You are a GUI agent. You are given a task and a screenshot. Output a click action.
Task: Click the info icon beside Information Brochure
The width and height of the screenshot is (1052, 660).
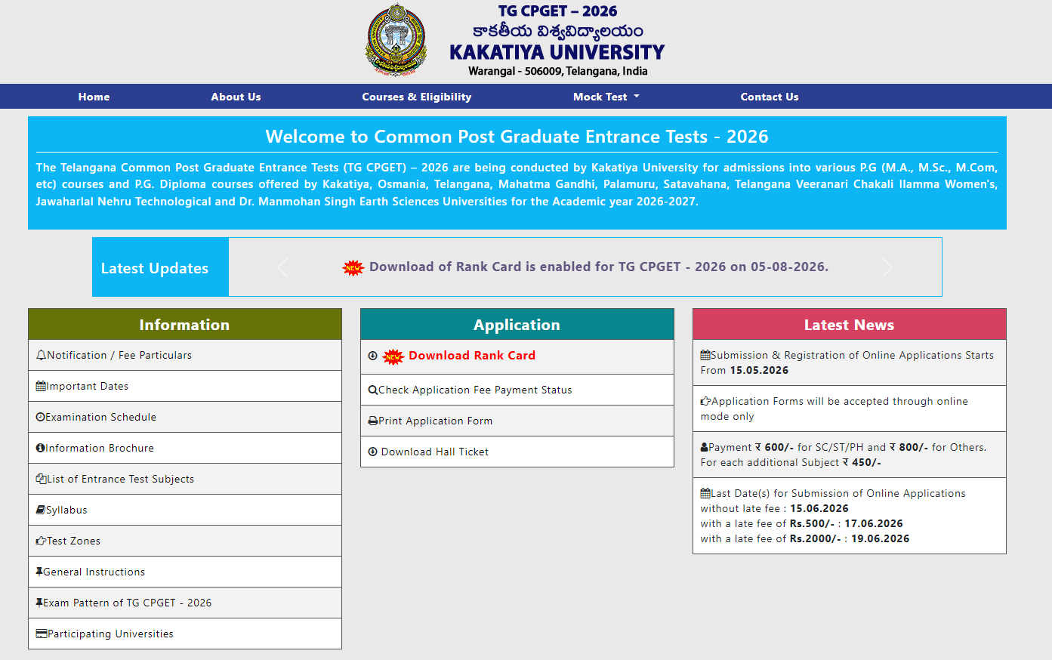click(x=41, y=448)
